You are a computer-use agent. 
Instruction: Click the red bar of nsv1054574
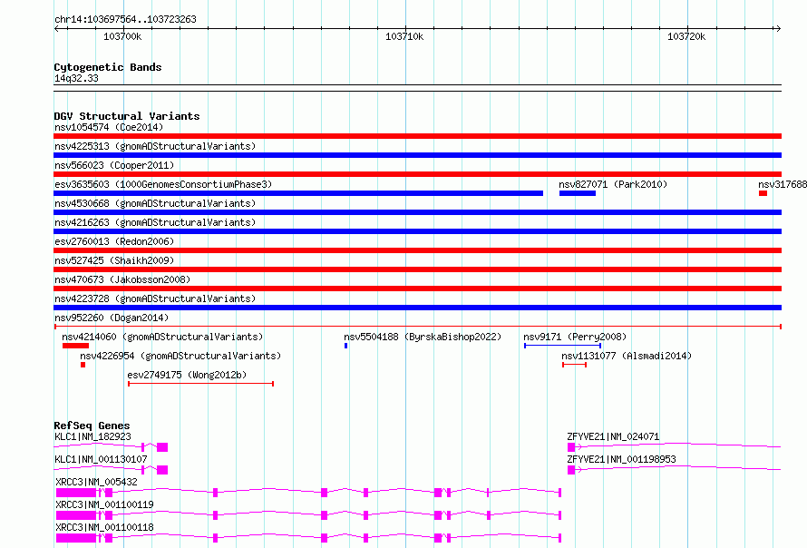pyautogui.click(x=417, y=136)
